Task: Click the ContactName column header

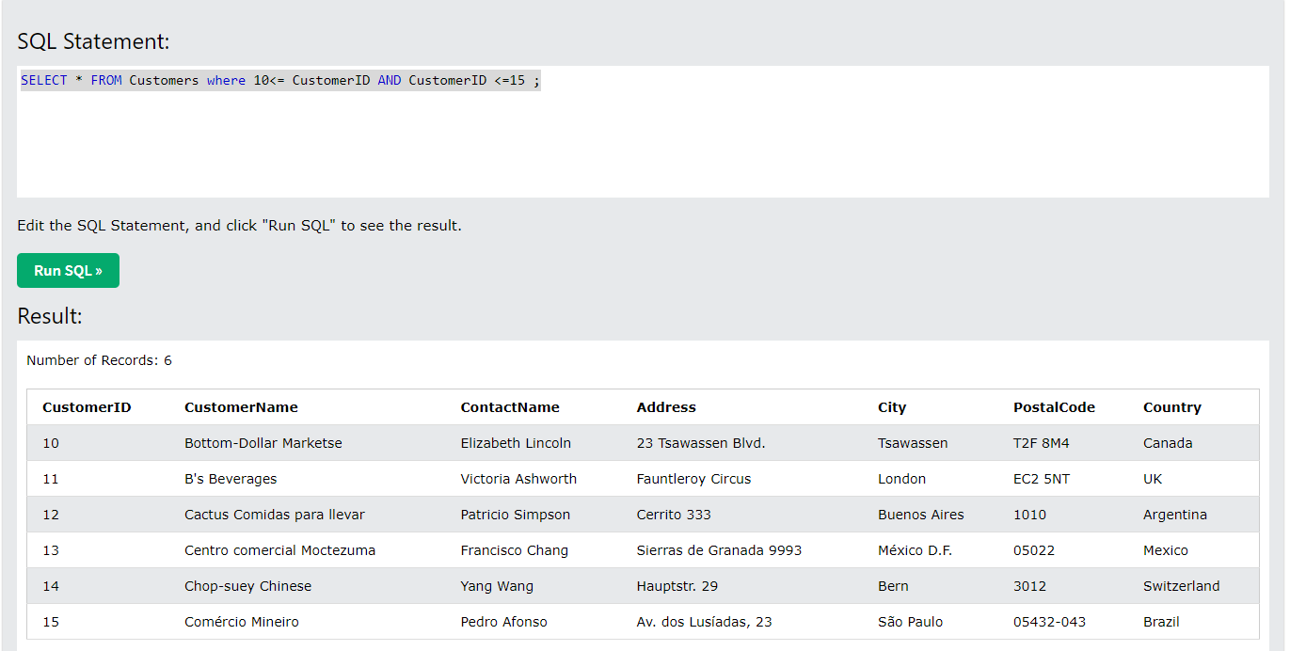Action: (510, 407)
